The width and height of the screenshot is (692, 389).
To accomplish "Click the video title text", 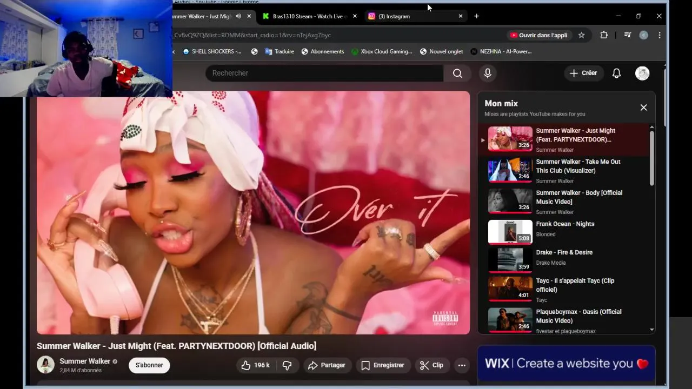I will point(176,346).
